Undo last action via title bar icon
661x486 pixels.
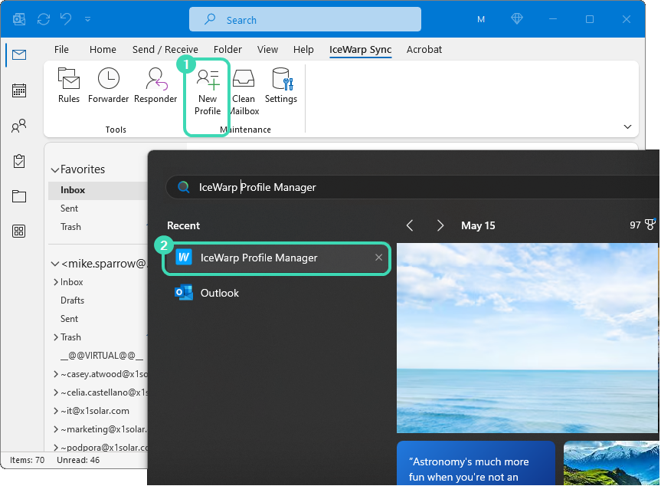coord(67,19)
